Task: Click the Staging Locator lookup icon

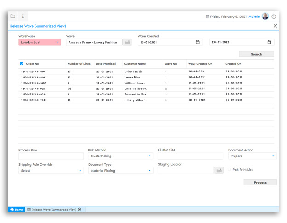Action: coord(218,170)
